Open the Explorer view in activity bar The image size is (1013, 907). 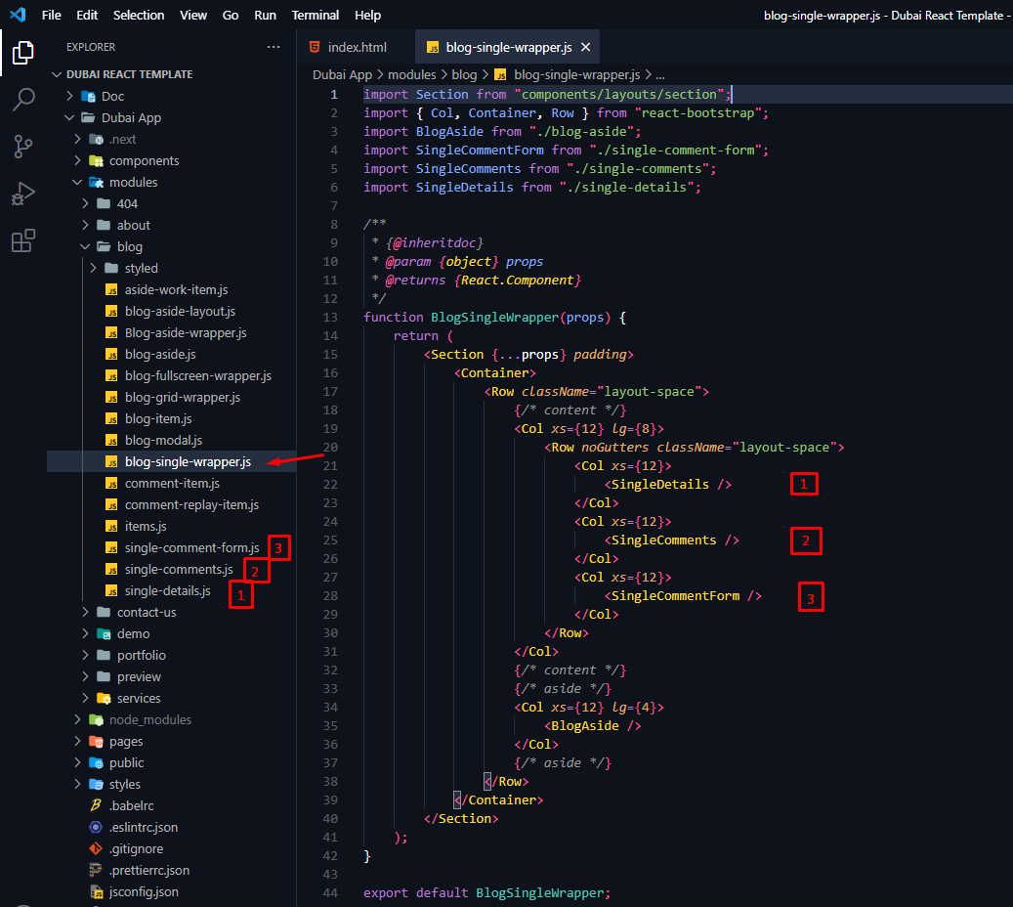[x=23, y=53]
